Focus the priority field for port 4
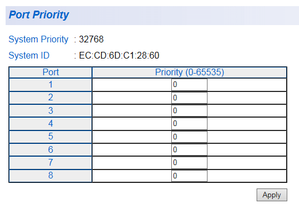Image resolution: width=299 pixels, height=213 pixels. (x=189, y=124)
